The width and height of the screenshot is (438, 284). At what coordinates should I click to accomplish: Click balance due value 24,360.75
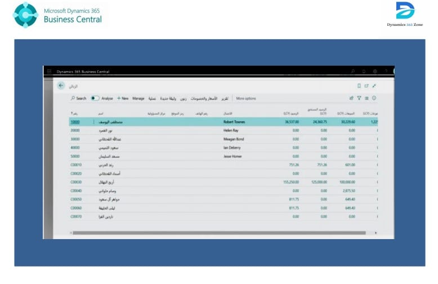(x=320, y=122)
